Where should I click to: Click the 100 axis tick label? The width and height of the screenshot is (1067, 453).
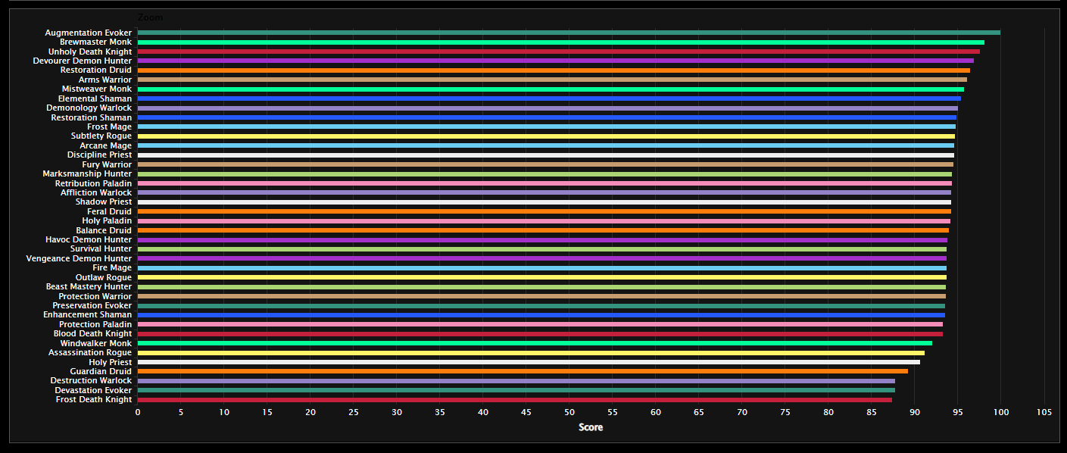point(1001,412)
